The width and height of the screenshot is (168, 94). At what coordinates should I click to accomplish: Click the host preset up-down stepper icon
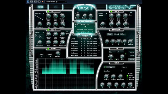[64, 2]
